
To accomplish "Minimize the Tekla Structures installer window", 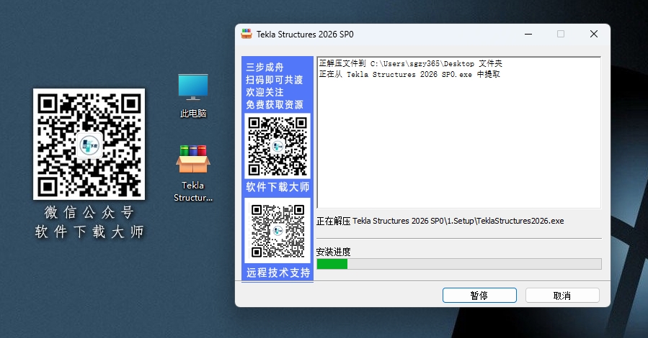I will 528,34.
